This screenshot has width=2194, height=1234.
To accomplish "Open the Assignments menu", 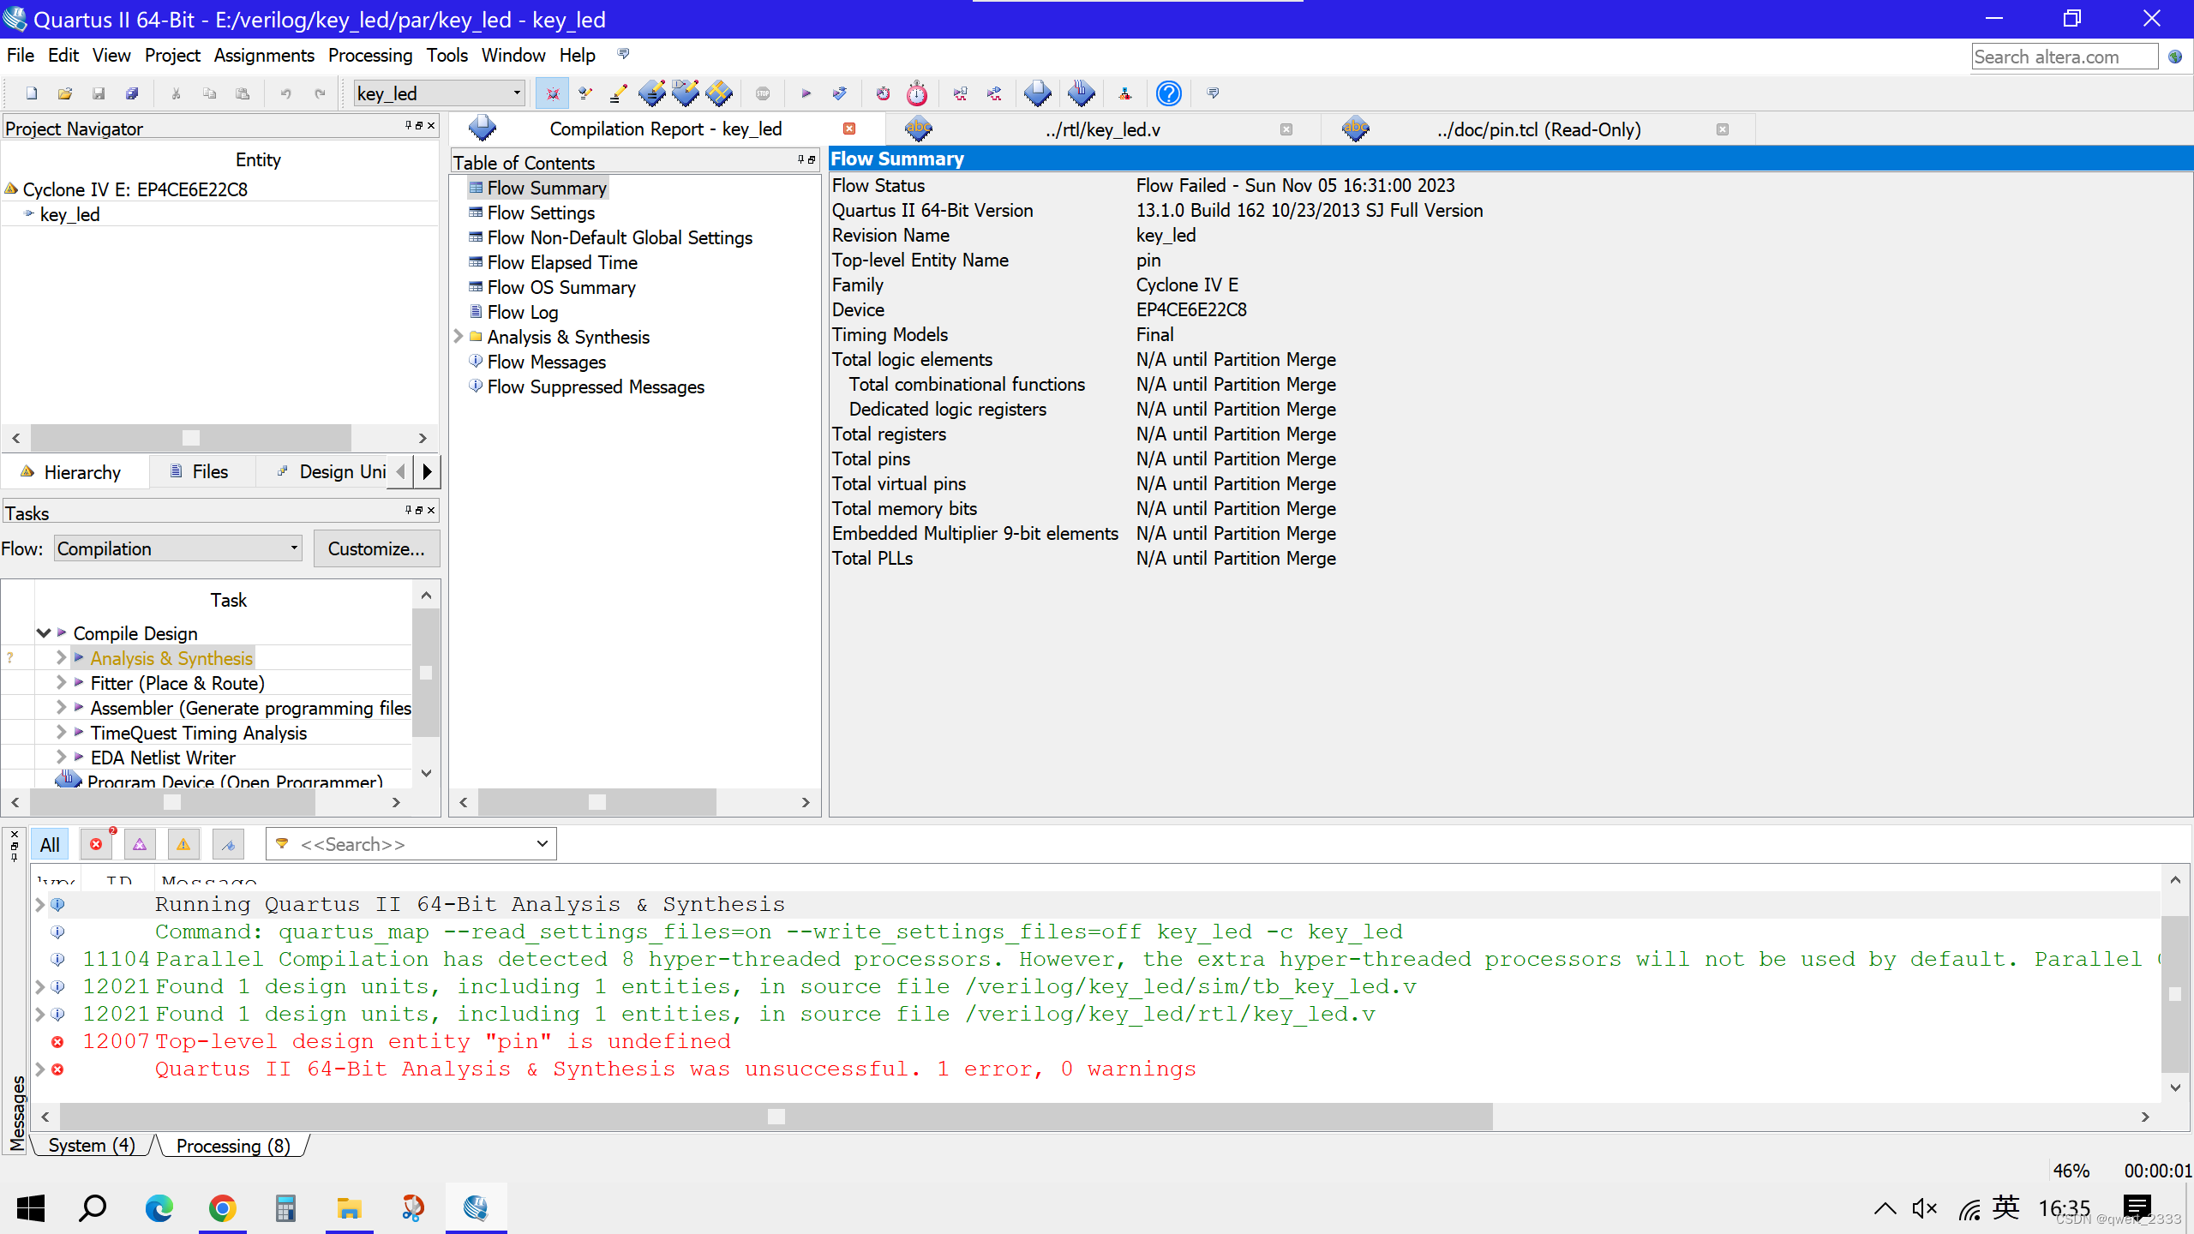I will pos(264,56).
